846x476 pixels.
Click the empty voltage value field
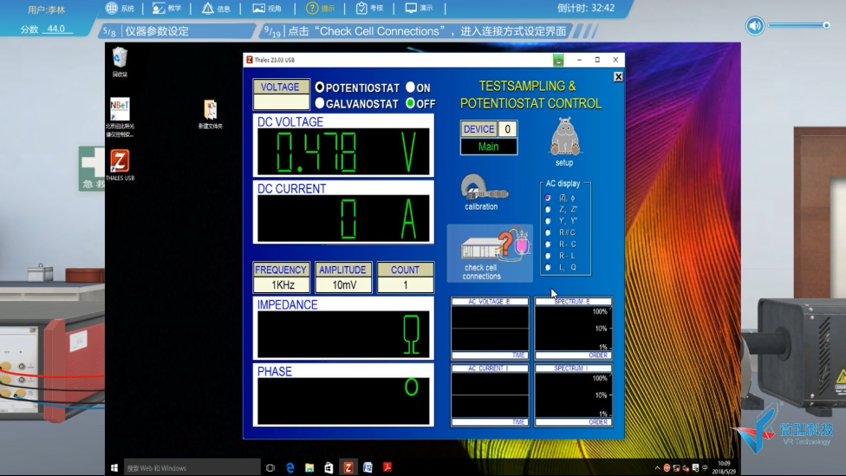tap(281, 101)
